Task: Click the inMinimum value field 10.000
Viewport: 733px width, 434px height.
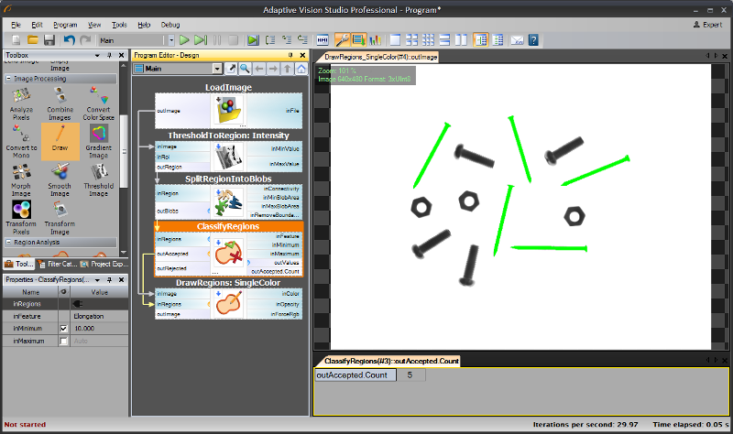Action: 96,328
